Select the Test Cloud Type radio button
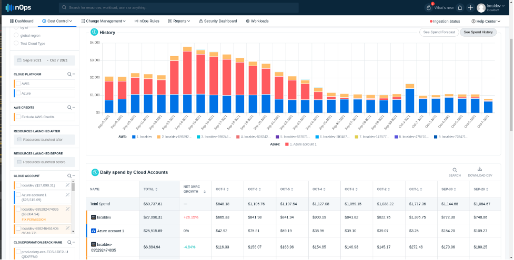This screenshot has width=514, height=260. pos(15,44)
